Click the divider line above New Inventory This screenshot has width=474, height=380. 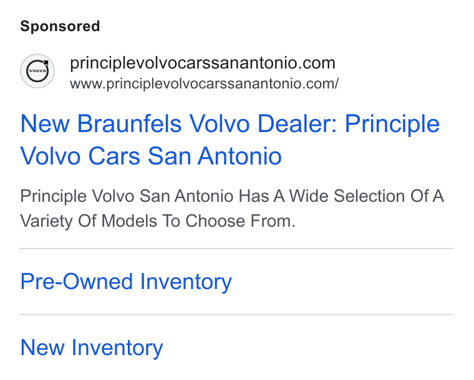pyautogui.click(x=237, y=315)
